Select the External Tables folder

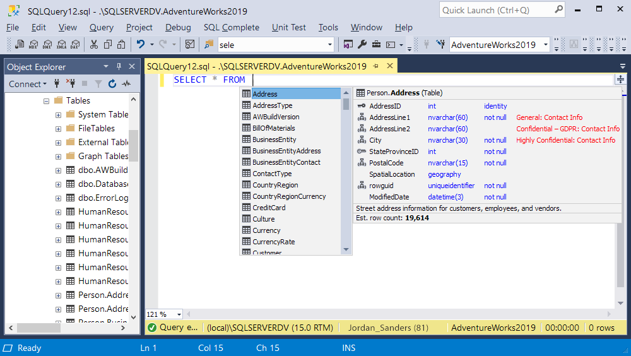pos(103,142)
